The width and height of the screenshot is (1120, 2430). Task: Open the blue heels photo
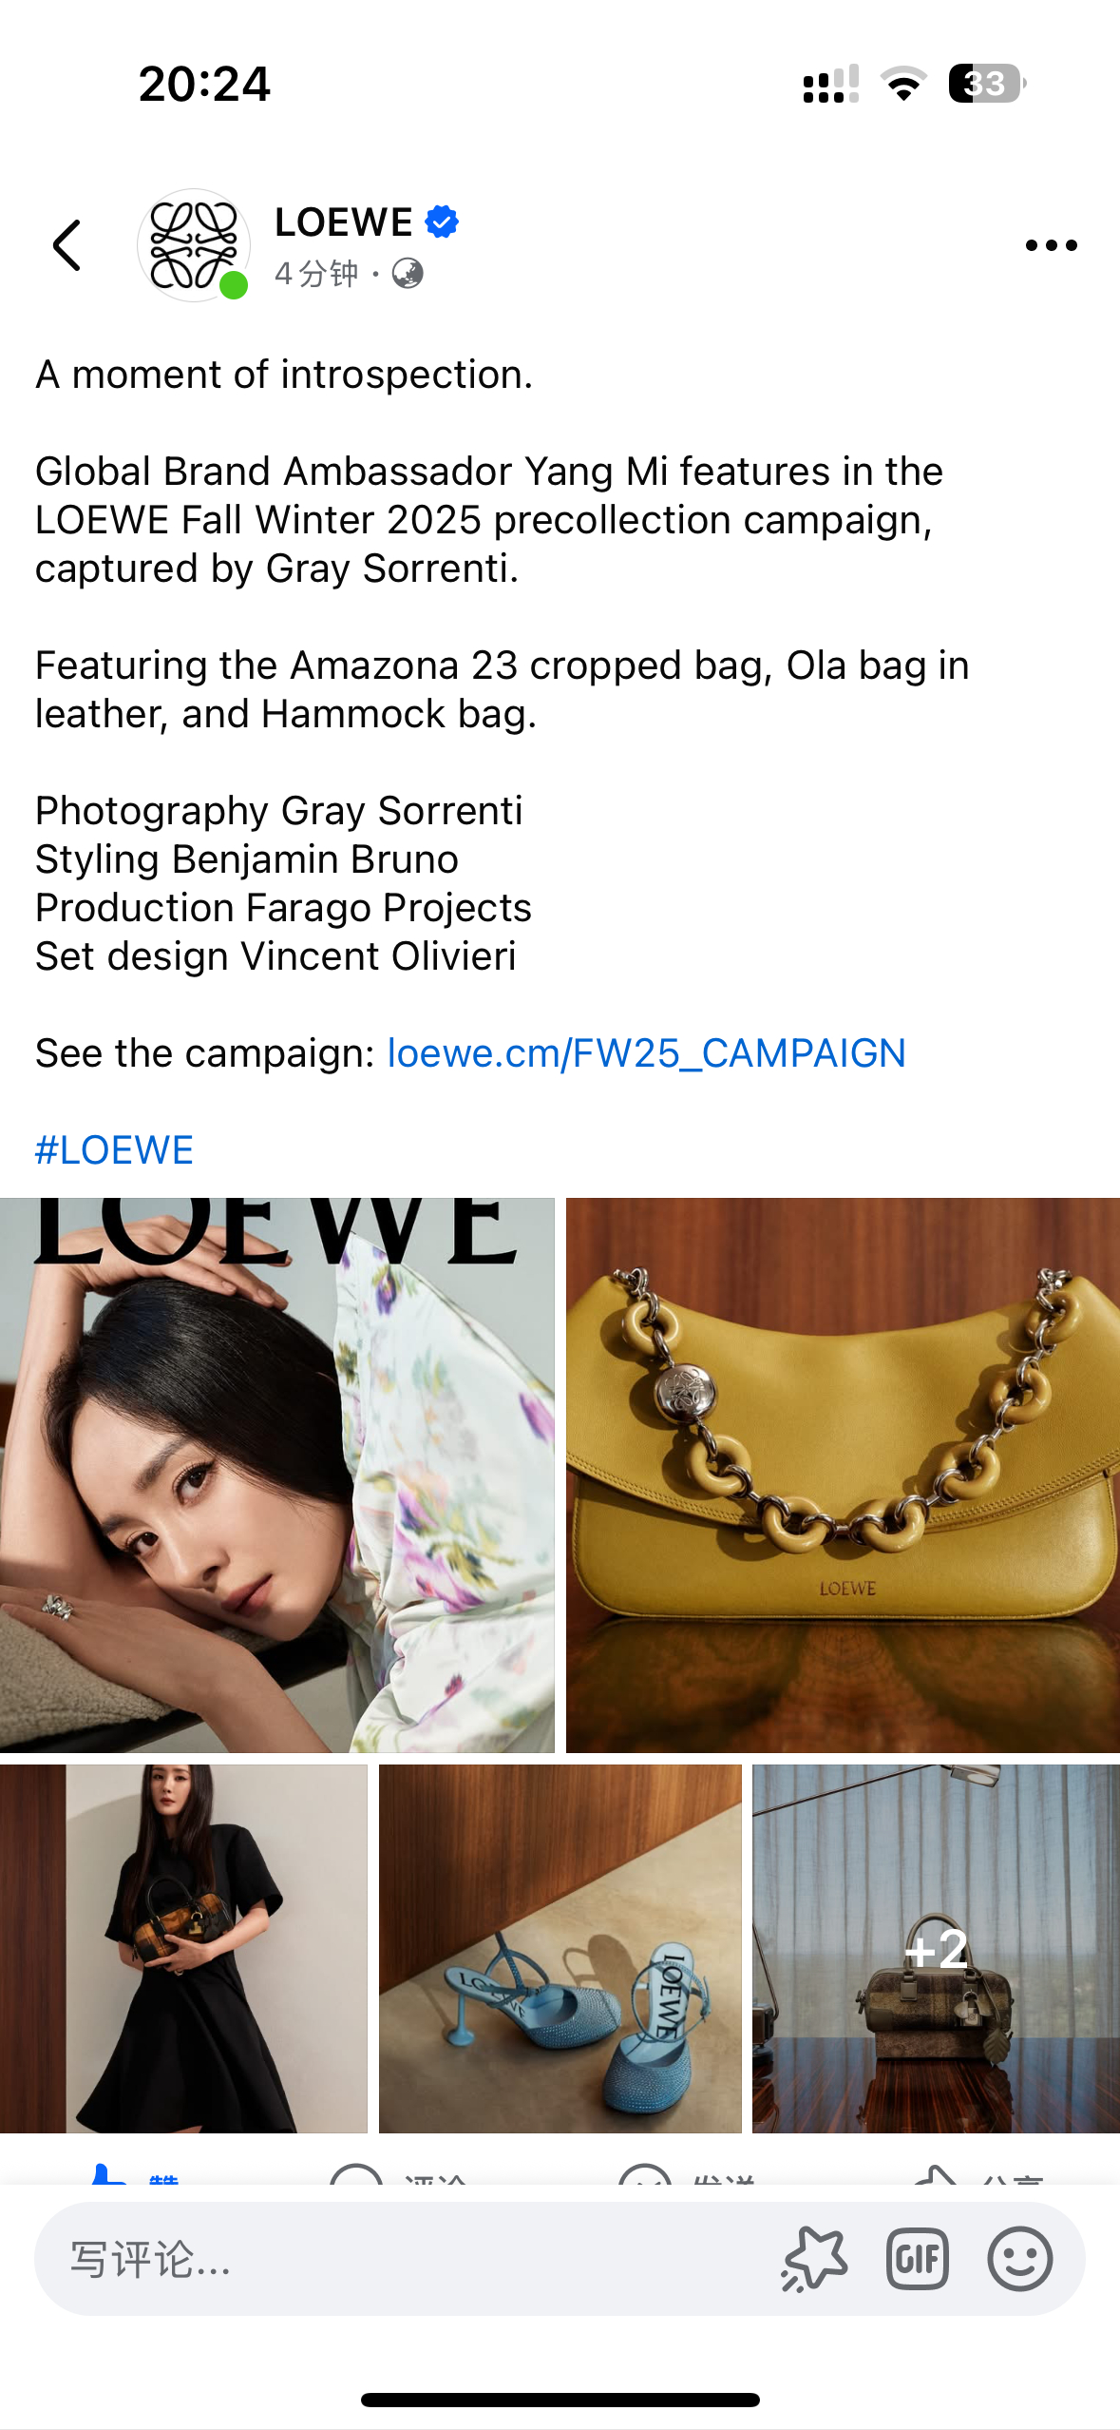pos(560,1948)
